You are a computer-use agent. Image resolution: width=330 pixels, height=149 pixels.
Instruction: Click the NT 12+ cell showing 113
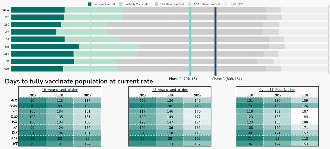170,143
